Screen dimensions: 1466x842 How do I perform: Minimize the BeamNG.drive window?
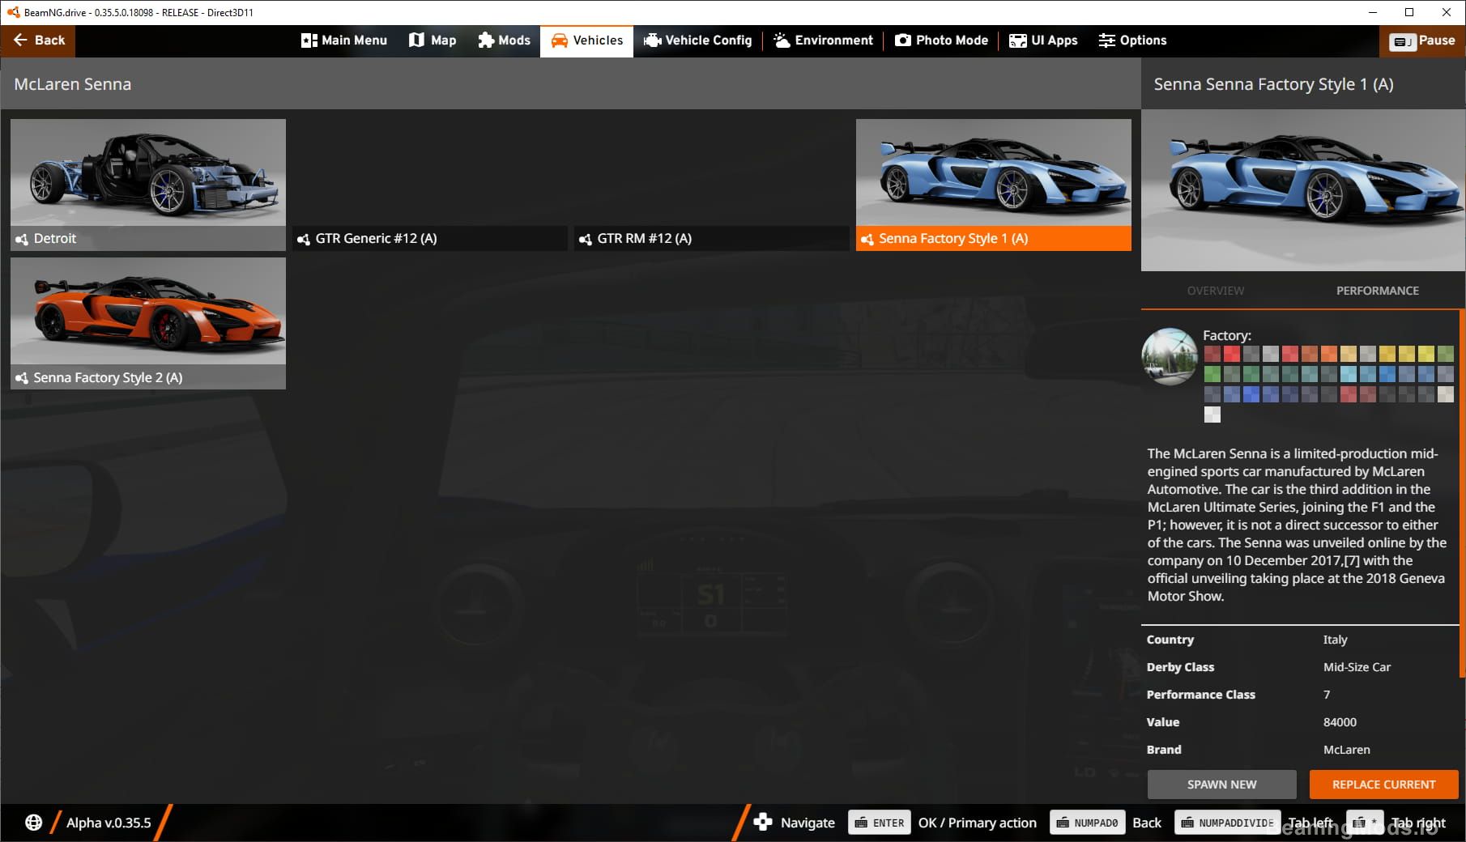1372,12
